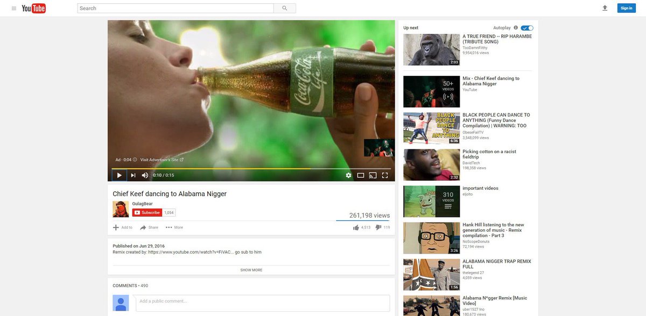Seek using the video progress bar
This screenshot has height=316, width=646.
[251, 168]
